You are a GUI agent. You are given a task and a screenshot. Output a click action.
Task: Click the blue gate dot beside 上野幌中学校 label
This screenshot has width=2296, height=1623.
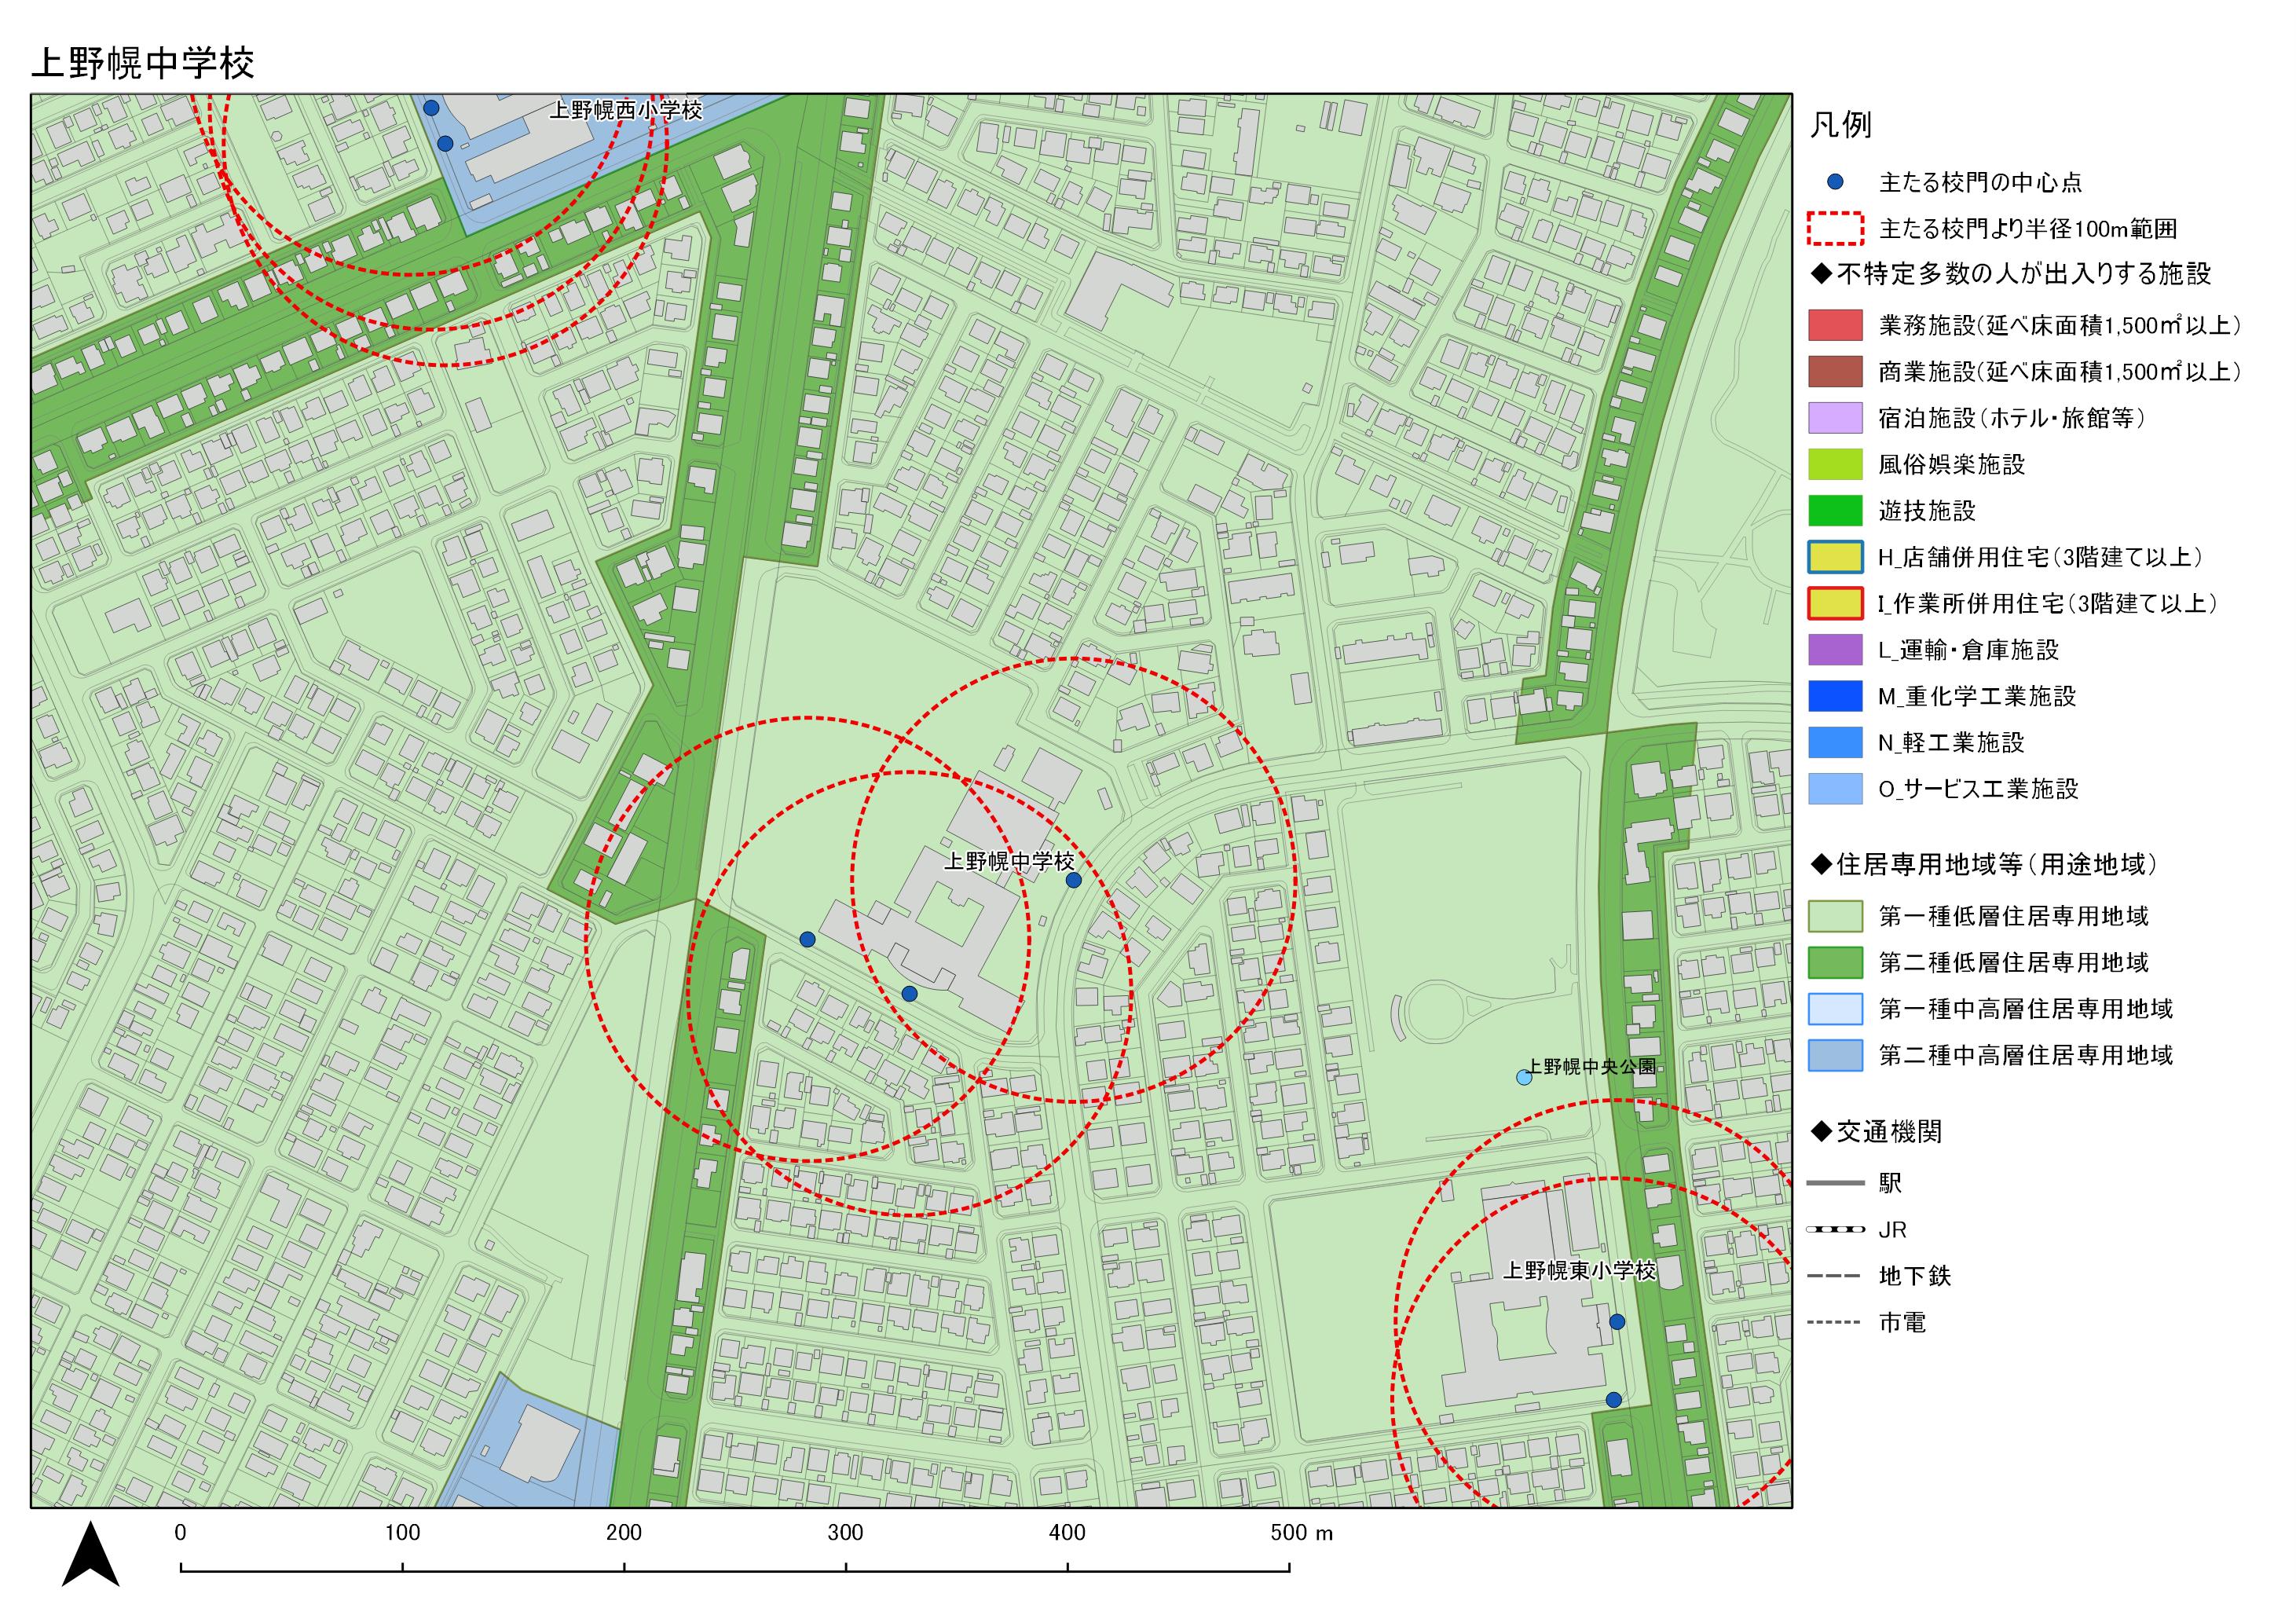pos(1073,880)
